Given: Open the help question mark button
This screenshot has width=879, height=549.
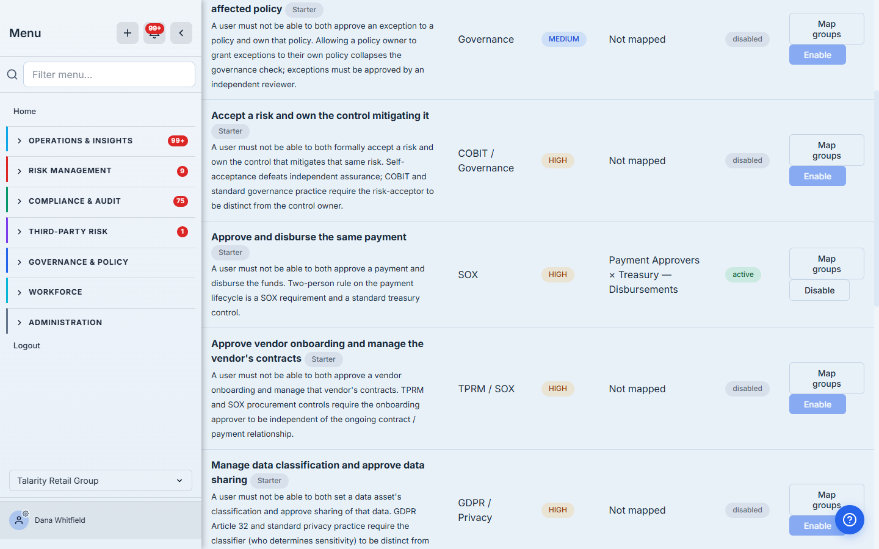Looking at the screenshot, I should (x=850, y=520).
